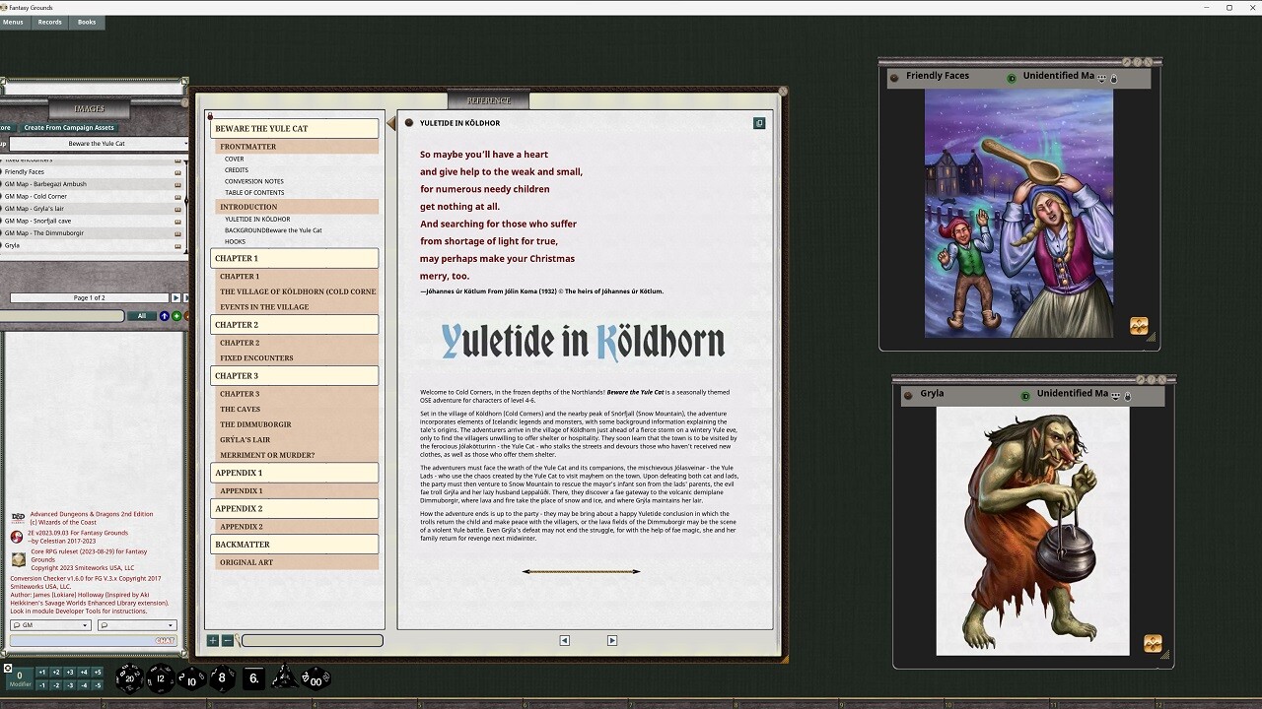Open GM Map - Cold Corner image entry
The image size is (1262, 709).
click(x=35, y=196)
